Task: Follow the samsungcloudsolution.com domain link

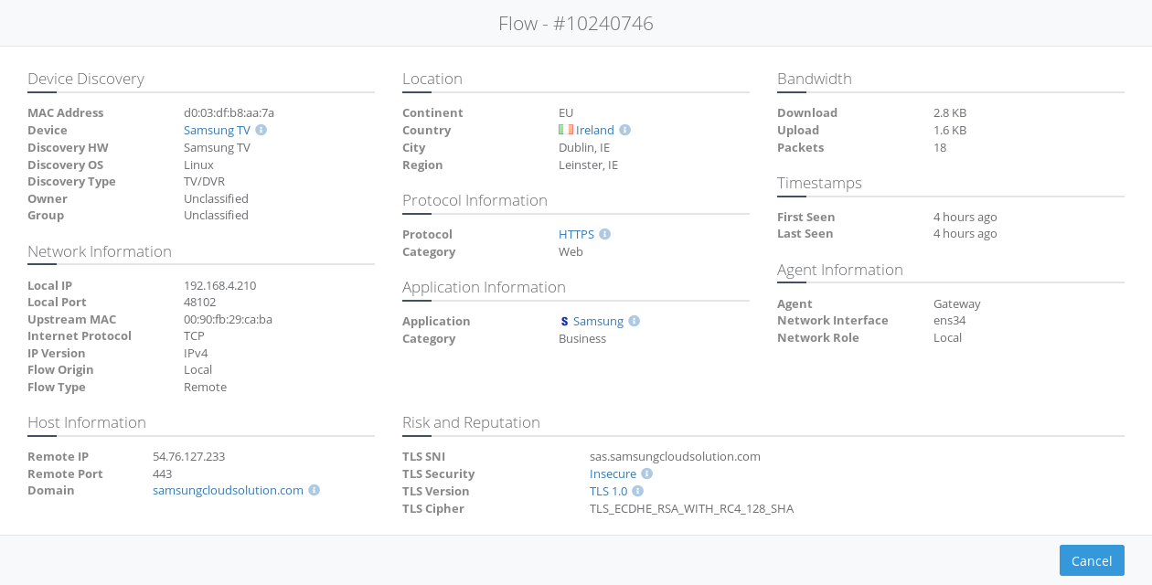Action: 228,491
